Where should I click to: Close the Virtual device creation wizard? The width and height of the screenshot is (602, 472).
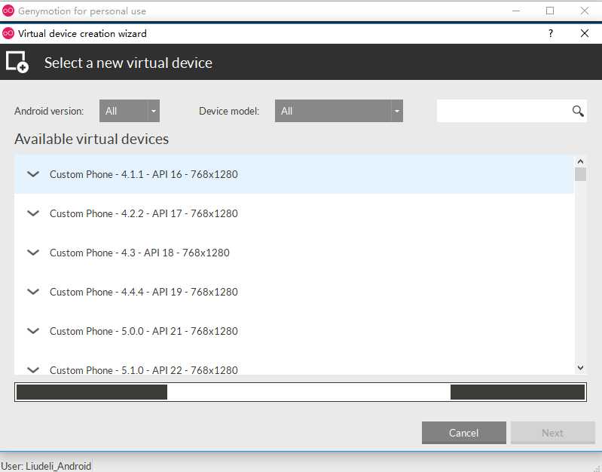[585, 33]
